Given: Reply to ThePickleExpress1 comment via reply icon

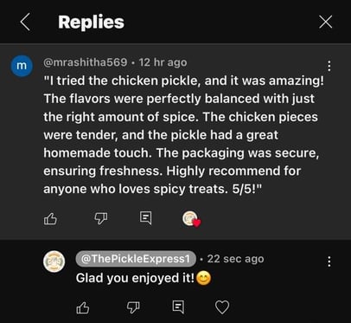Looking at the screenshot, I should 178,307.
